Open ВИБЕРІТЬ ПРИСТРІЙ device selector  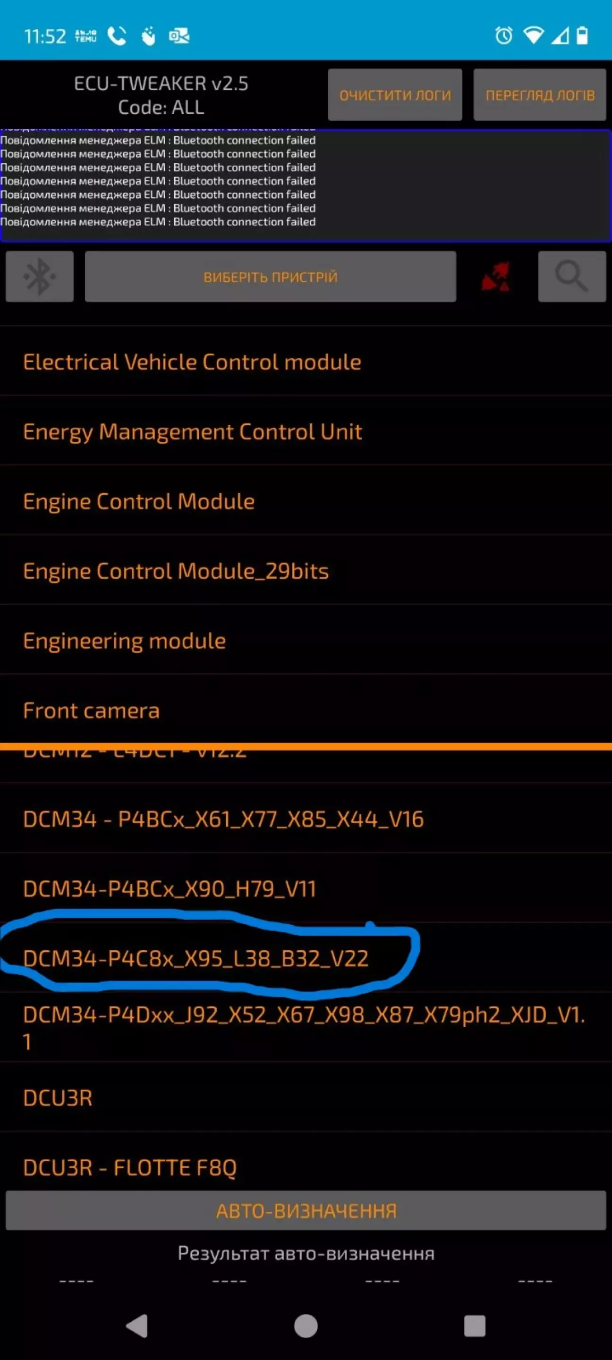coord(271,276)
